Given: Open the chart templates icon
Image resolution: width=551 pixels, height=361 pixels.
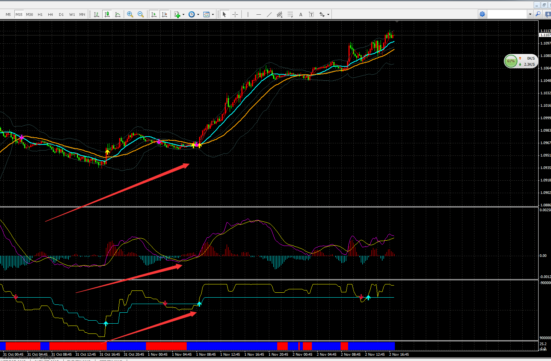Looking at the screenshot, I should [206, 14].
